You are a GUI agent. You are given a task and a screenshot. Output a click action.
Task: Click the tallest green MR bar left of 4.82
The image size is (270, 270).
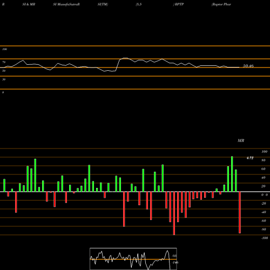(232, 174)
